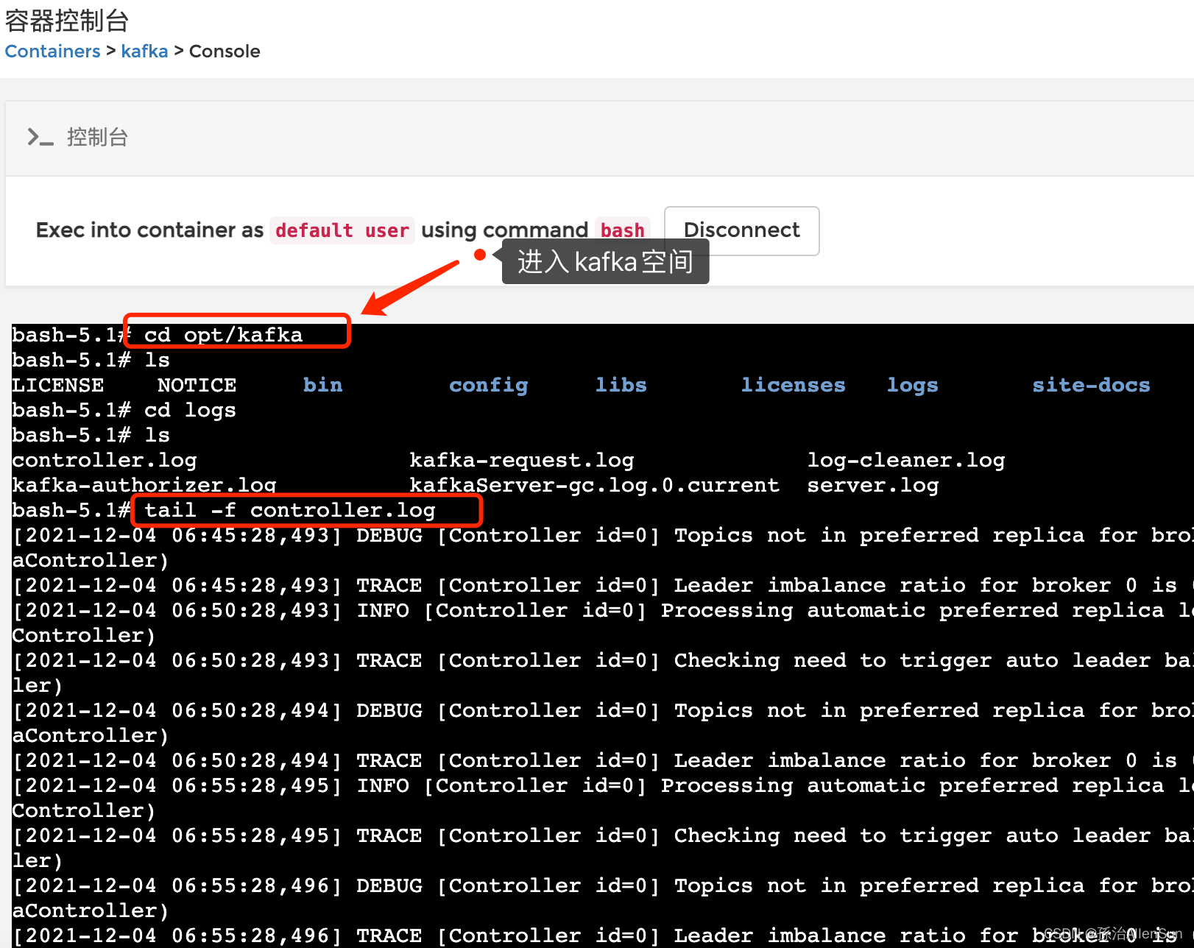Click 'controller.log' in the file listing
The image size is (1194, 948).
click(x=105, y=460)
